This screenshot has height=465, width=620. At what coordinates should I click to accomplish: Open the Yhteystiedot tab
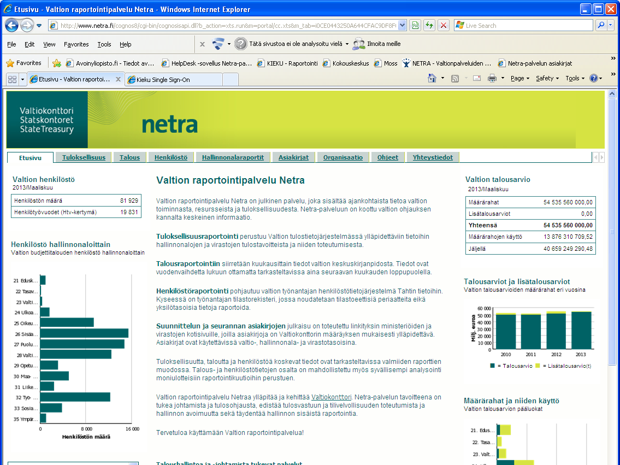point(433,157)
